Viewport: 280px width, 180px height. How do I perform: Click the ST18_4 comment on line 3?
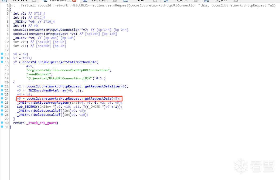point(40,13)
